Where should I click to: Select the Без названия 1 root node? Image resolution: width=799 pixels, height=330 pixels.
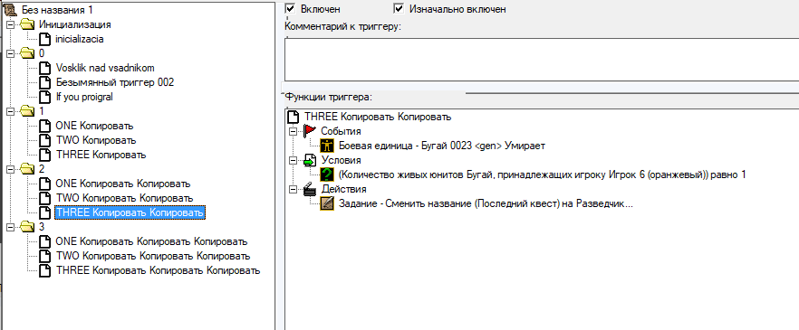(57, 10)
